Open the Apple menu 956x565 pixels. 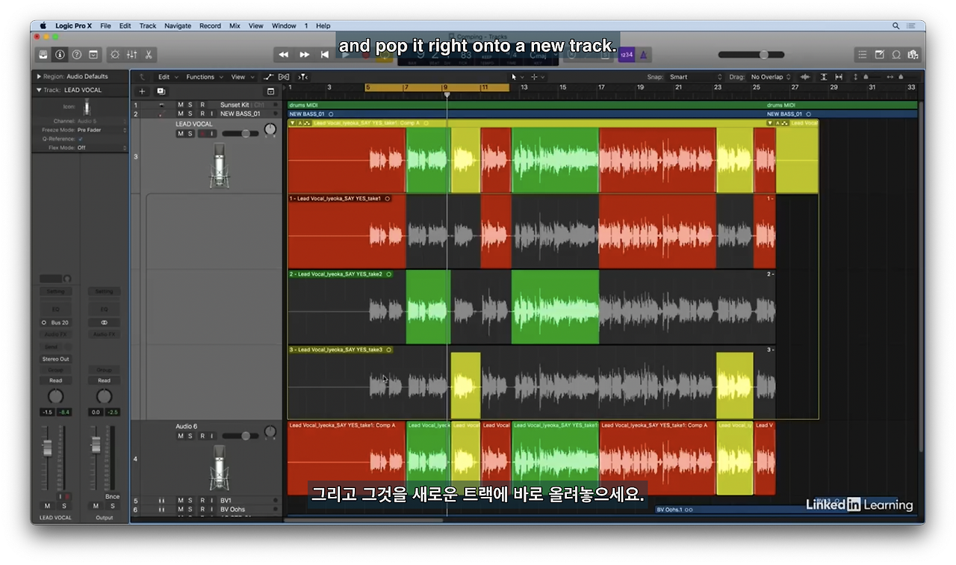pyautogui.click(x=43, y=25)
